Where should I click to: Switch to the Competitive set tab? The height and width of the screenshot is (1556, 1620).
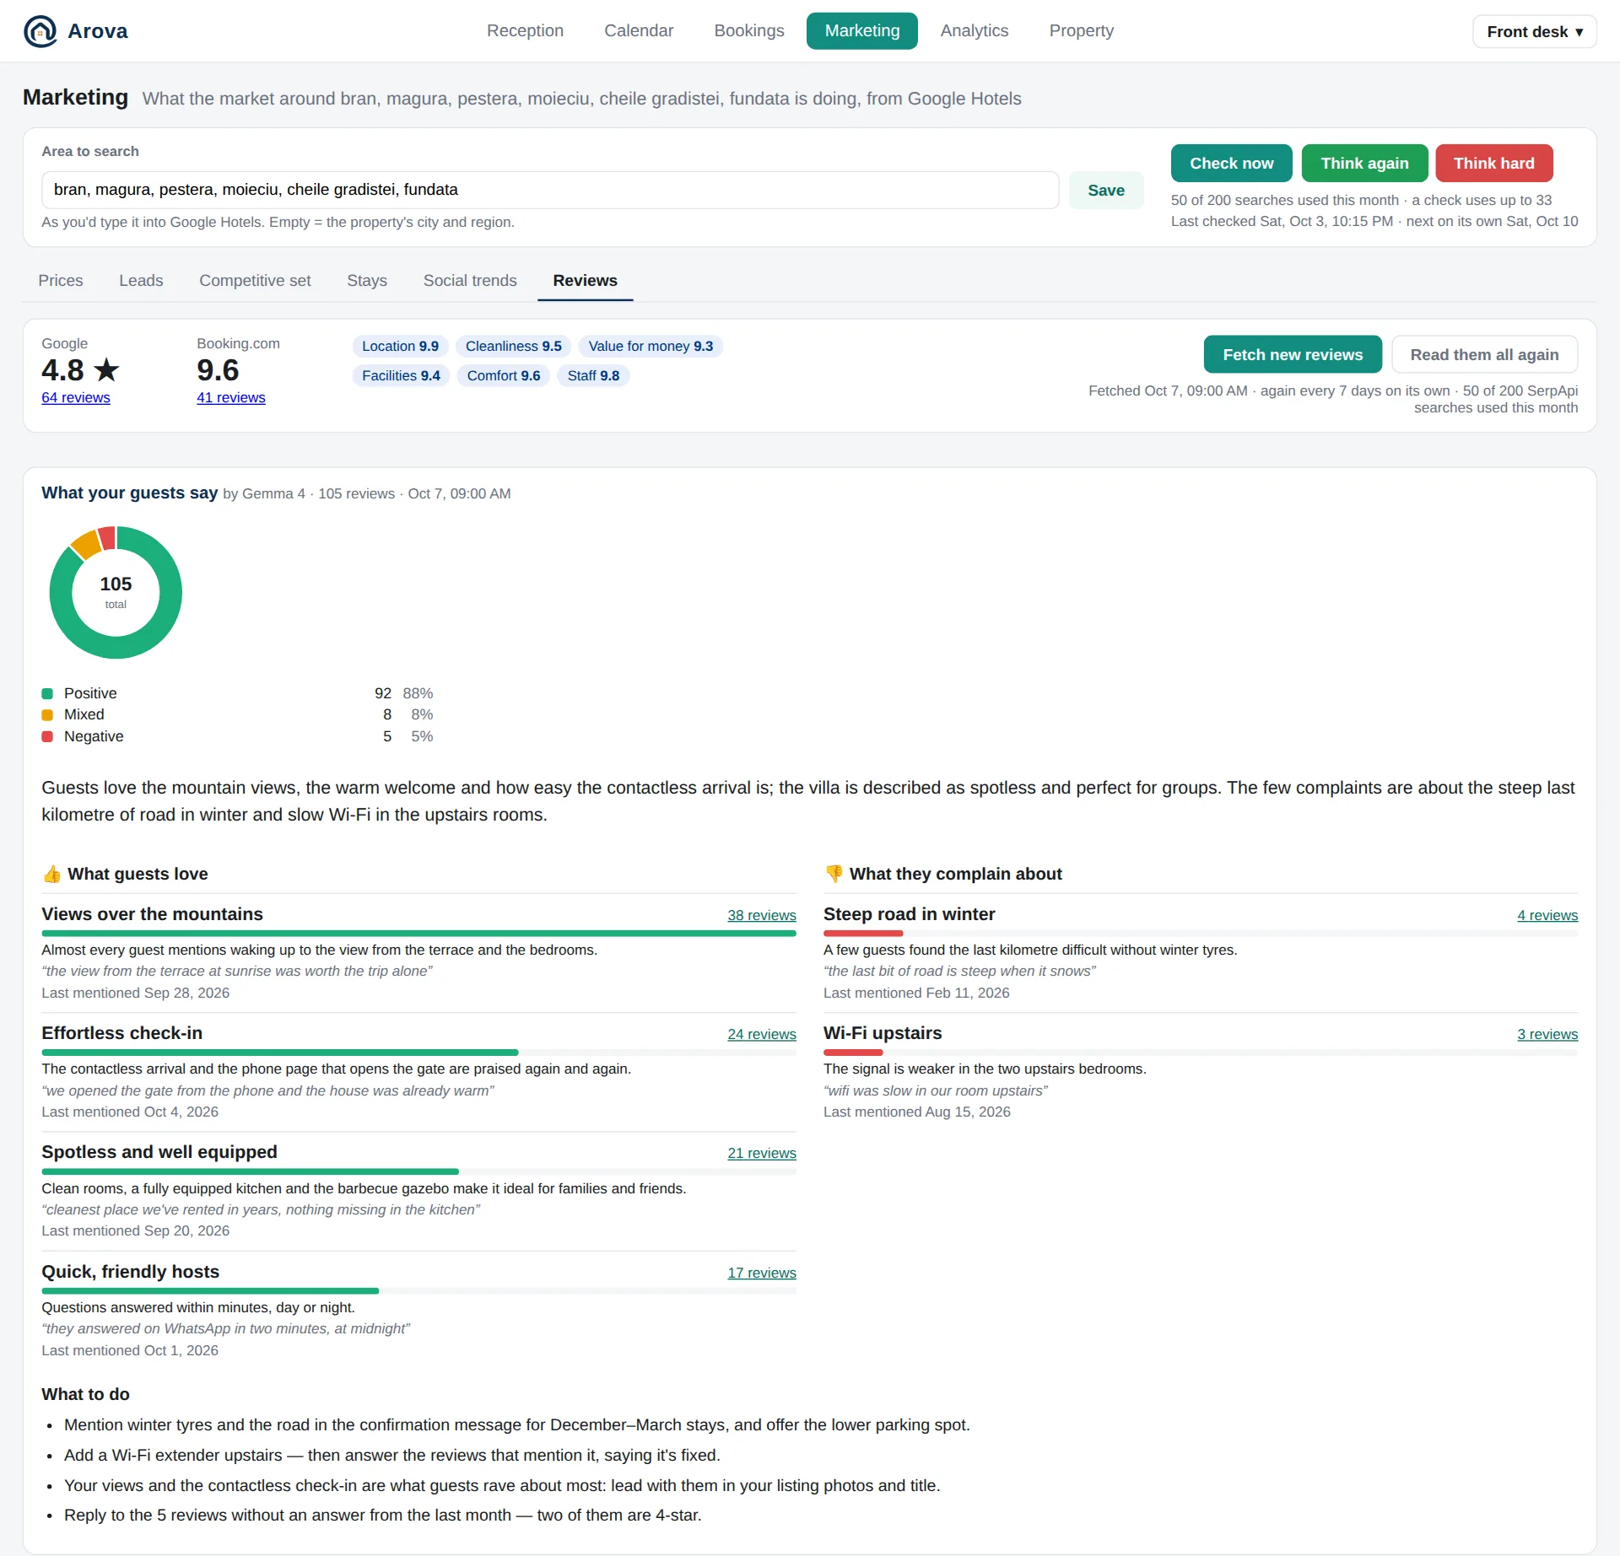(255, 281)
